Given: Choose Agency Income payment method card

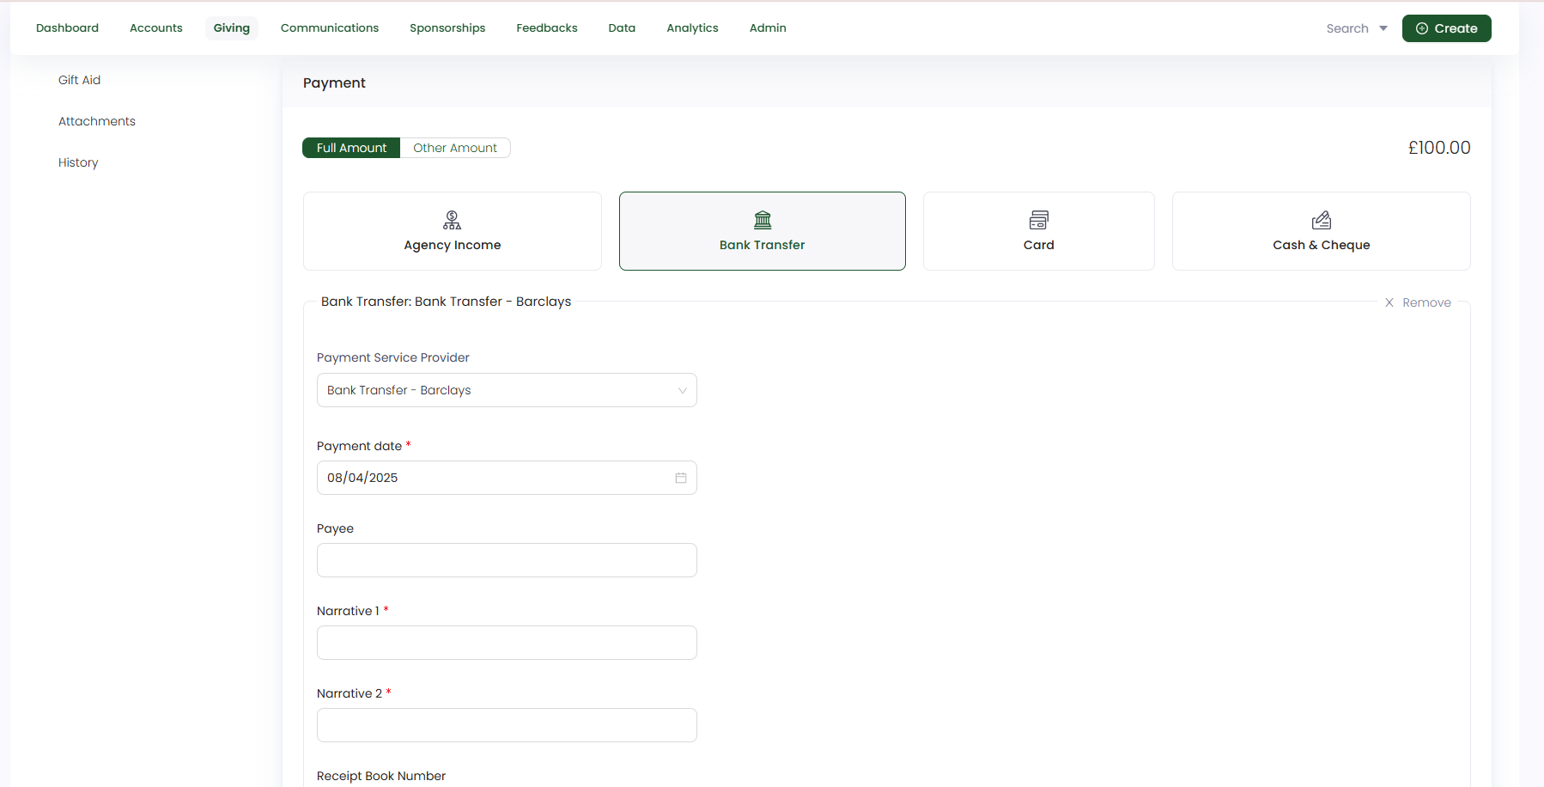Looking at the screenshot, I should (453, 231).
